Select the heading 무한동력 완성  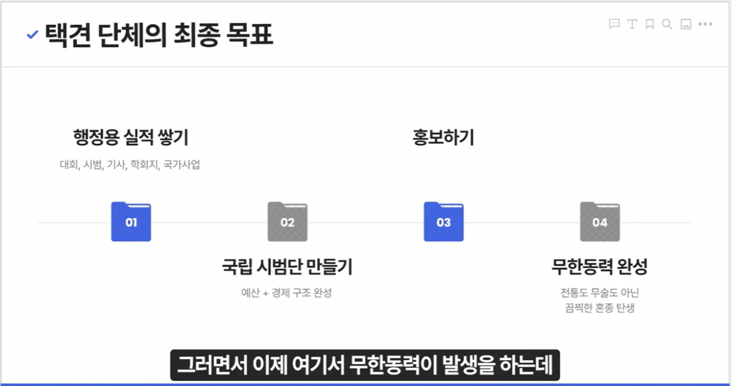click(599, 266)
